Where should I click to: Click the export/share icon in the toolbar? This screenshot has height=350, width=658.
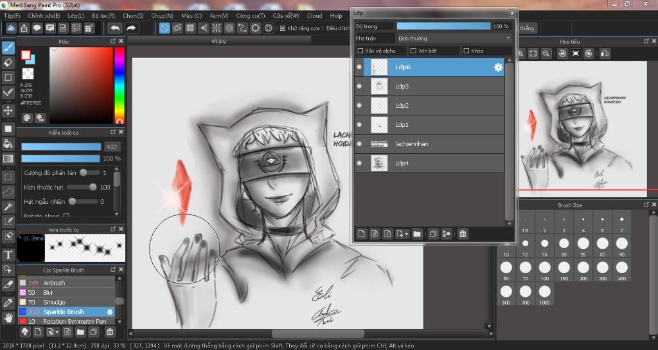tap(24, 28)
